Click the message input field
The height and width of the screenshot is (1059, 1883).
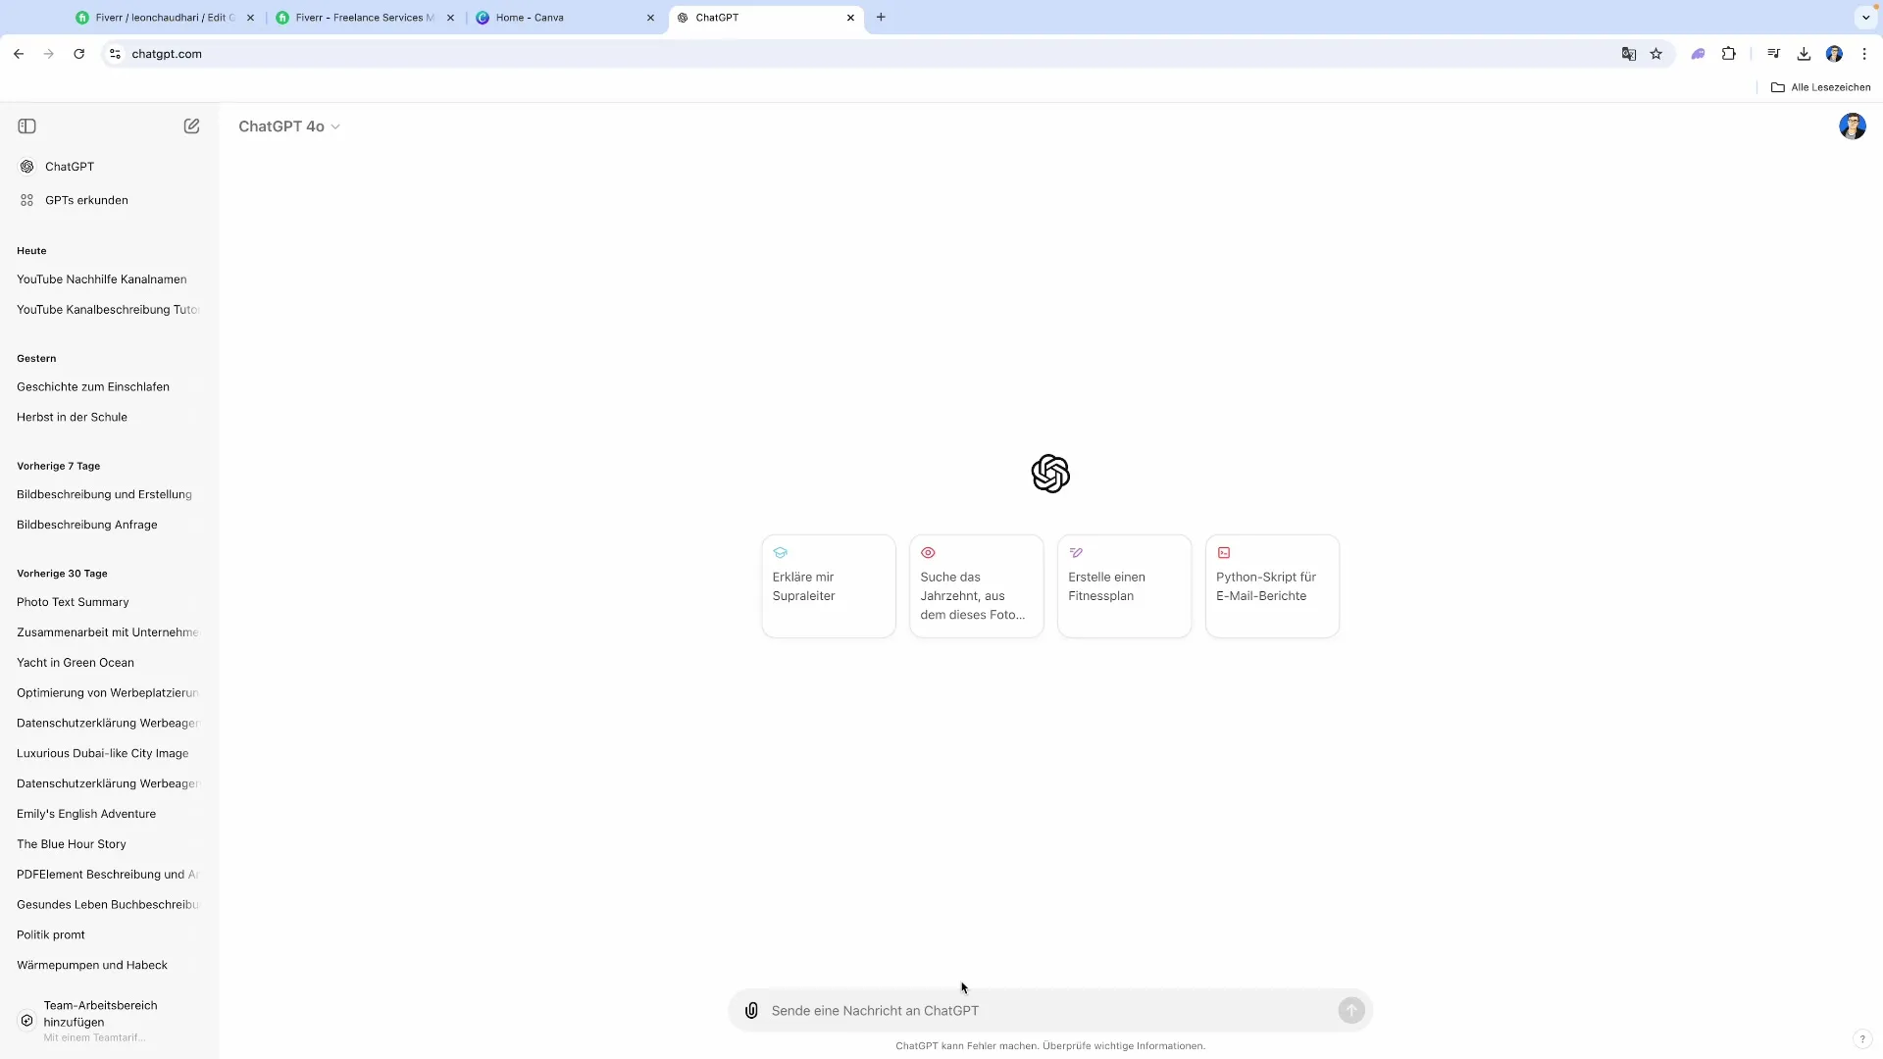coord(1049,1011)
